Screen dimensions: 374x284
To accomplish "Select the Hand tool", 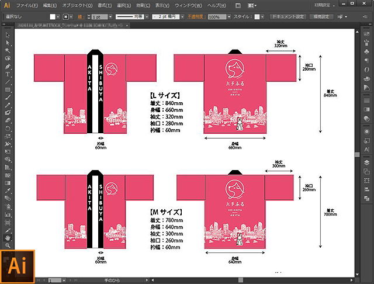I will tap(8, 238).
